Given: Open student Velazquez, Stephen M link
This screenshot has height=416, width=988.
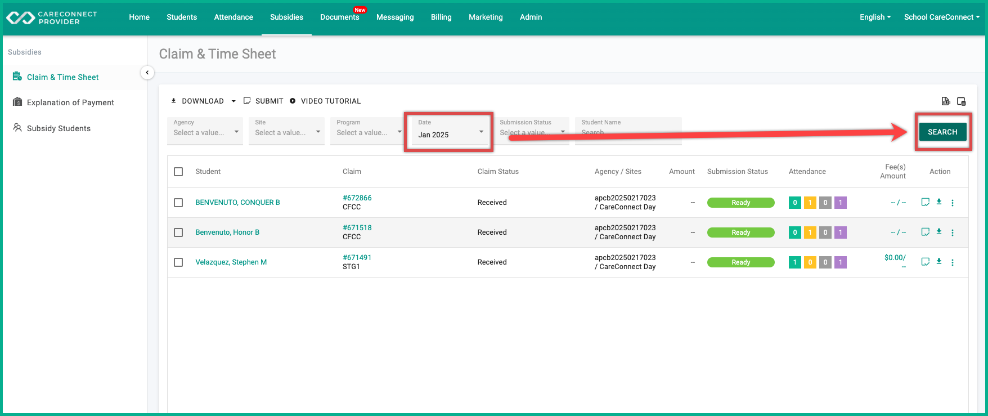Looking at the screenshot, I should pyautogui.click(x=231, y=262).
